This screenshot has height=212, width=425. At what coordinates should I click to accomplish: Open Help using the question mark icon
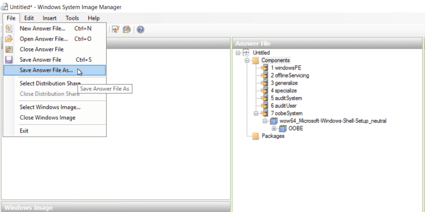140,29
